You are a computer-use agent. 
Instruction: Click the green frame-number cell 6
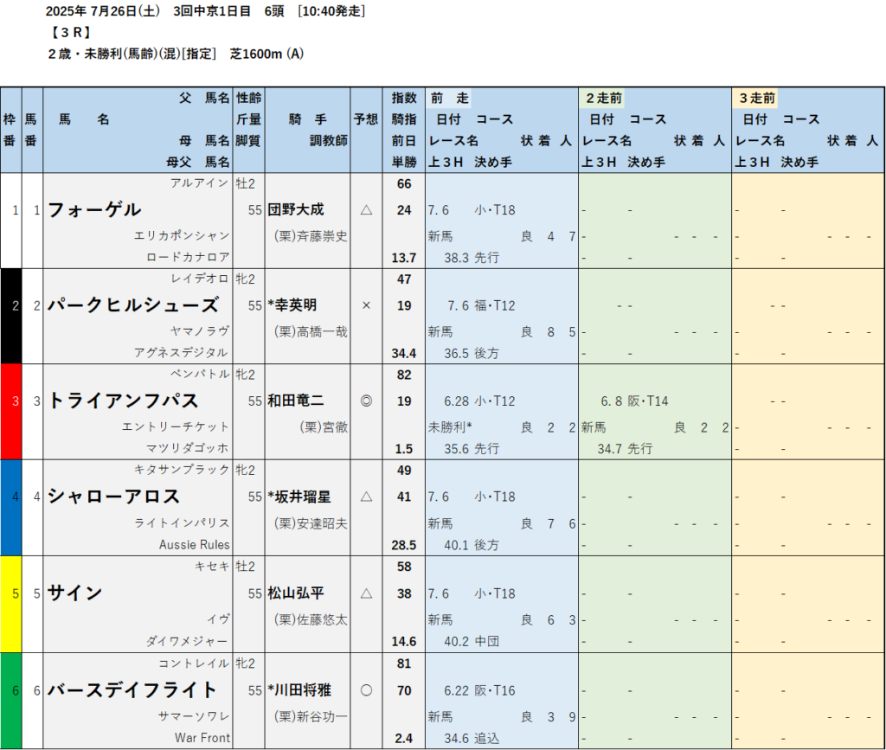[x=11, y=702]
